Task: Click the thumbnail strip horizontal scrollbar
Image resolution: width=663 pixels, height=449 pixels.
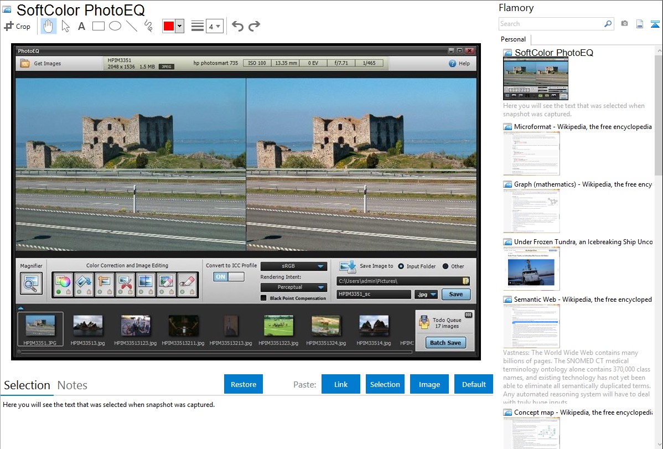Action: pyautogui.click(x=215, y=352)
